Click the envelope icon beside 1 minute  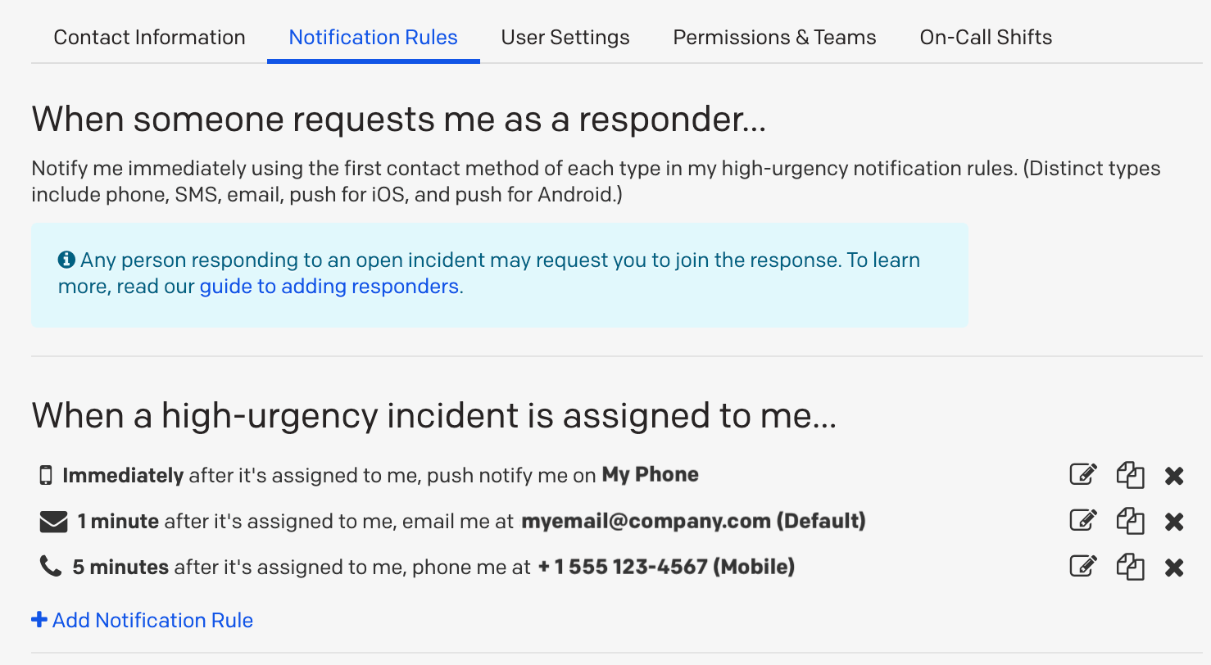[x=53, y=521]
